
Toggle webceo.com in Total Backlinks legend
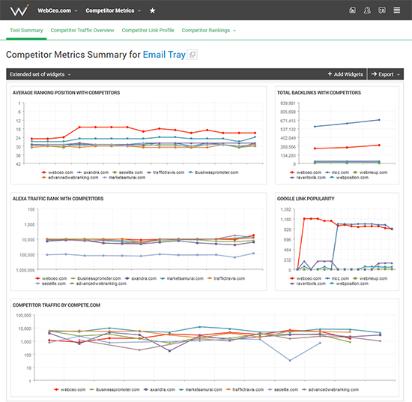pos(306,172)
